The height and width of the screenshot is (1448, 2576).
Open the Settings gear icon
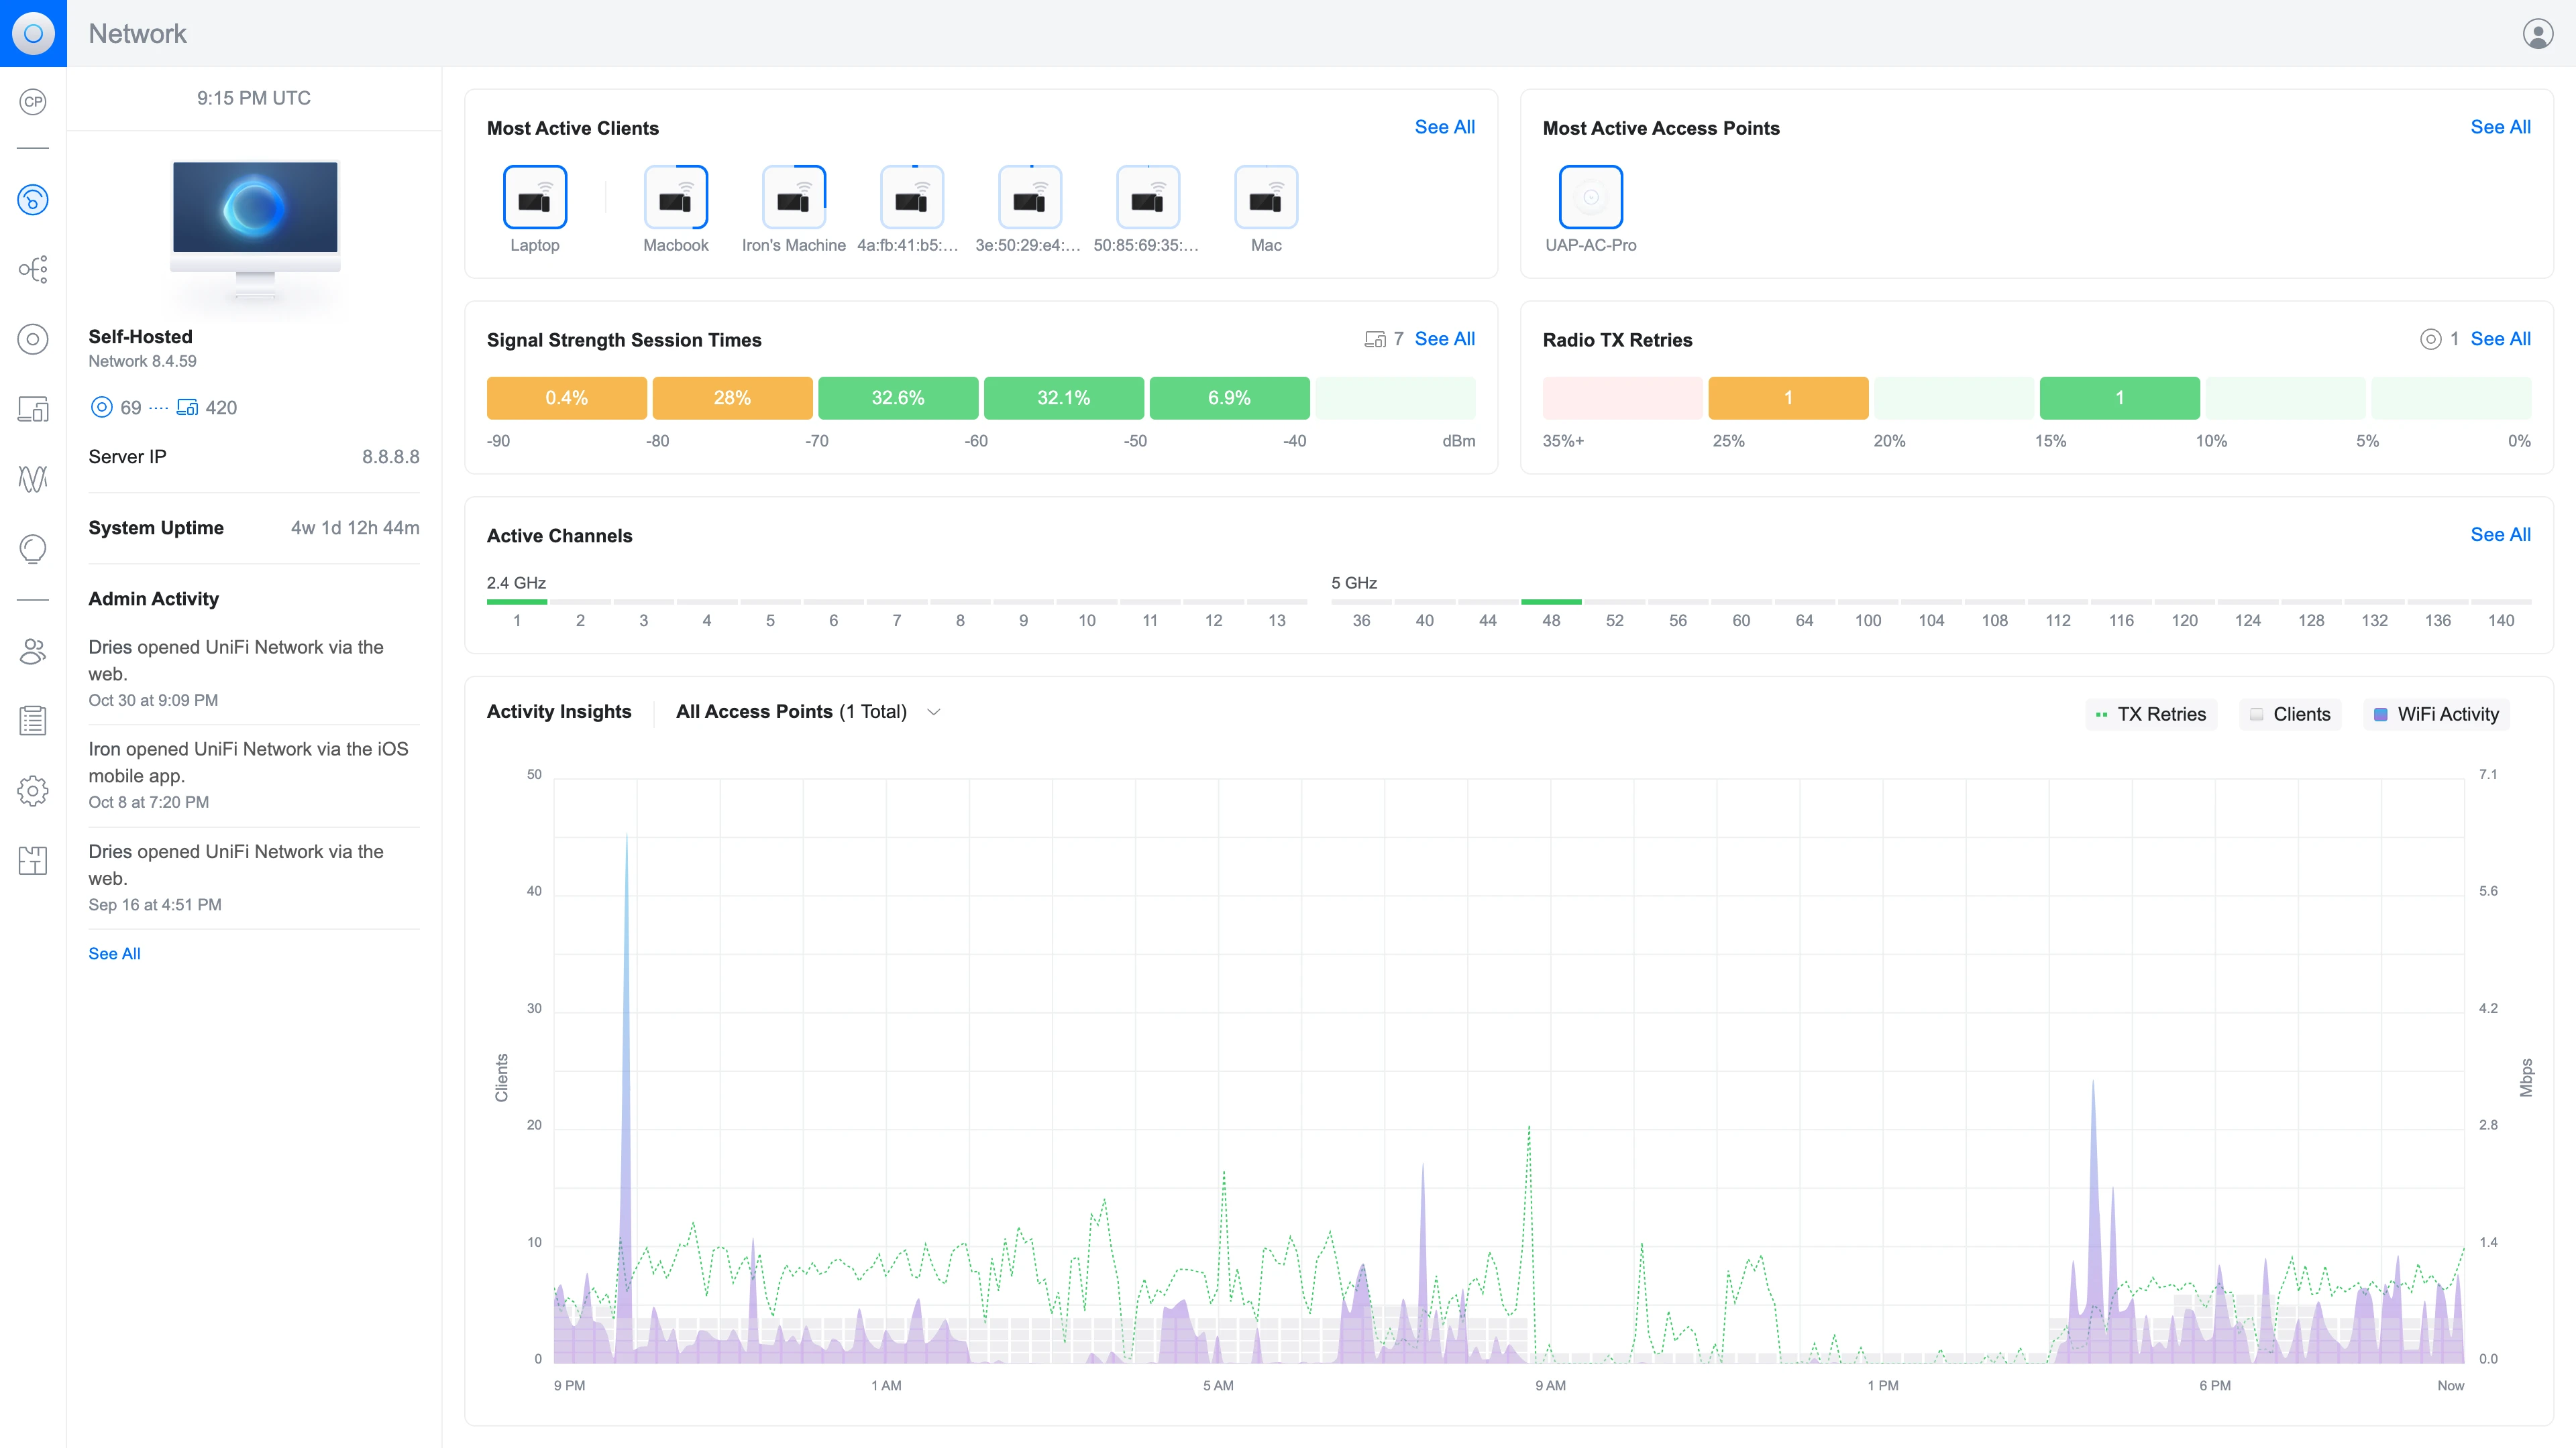click(x=33, y=790)
